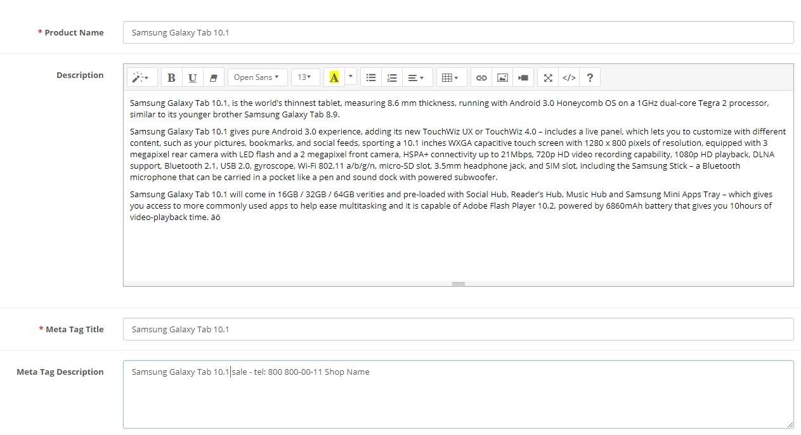Image resolution: width=801 pixels, height=435 pixels.
Task: Insert a picture using the image icon
Action: pyautogui.click(x=502, y=77)
